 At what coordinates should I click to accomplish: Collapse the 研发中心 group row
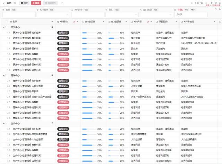(4, 27)
